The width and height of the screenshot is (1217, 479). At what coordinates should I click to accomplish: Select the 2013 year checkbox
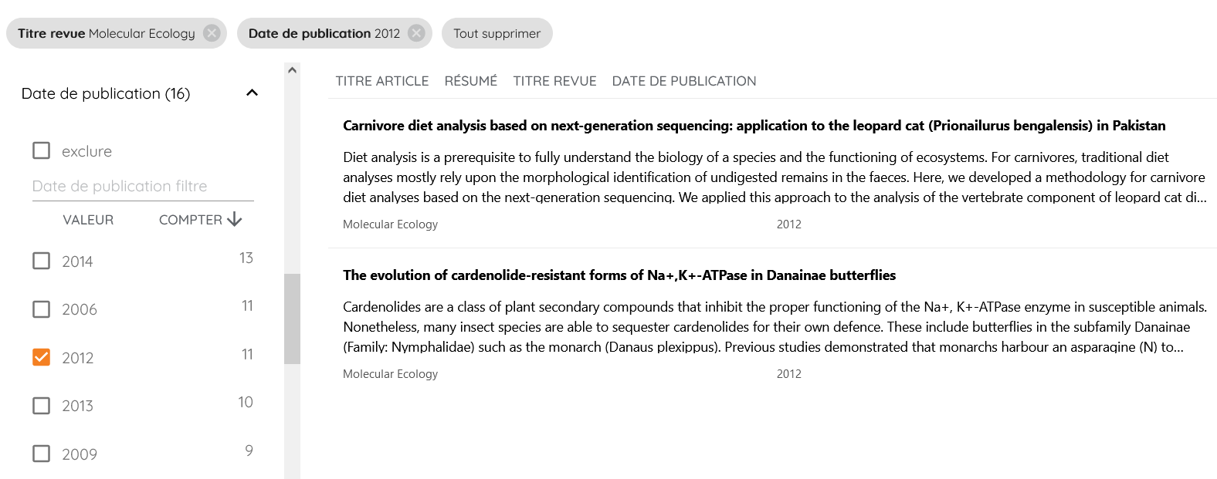(42, 406)
